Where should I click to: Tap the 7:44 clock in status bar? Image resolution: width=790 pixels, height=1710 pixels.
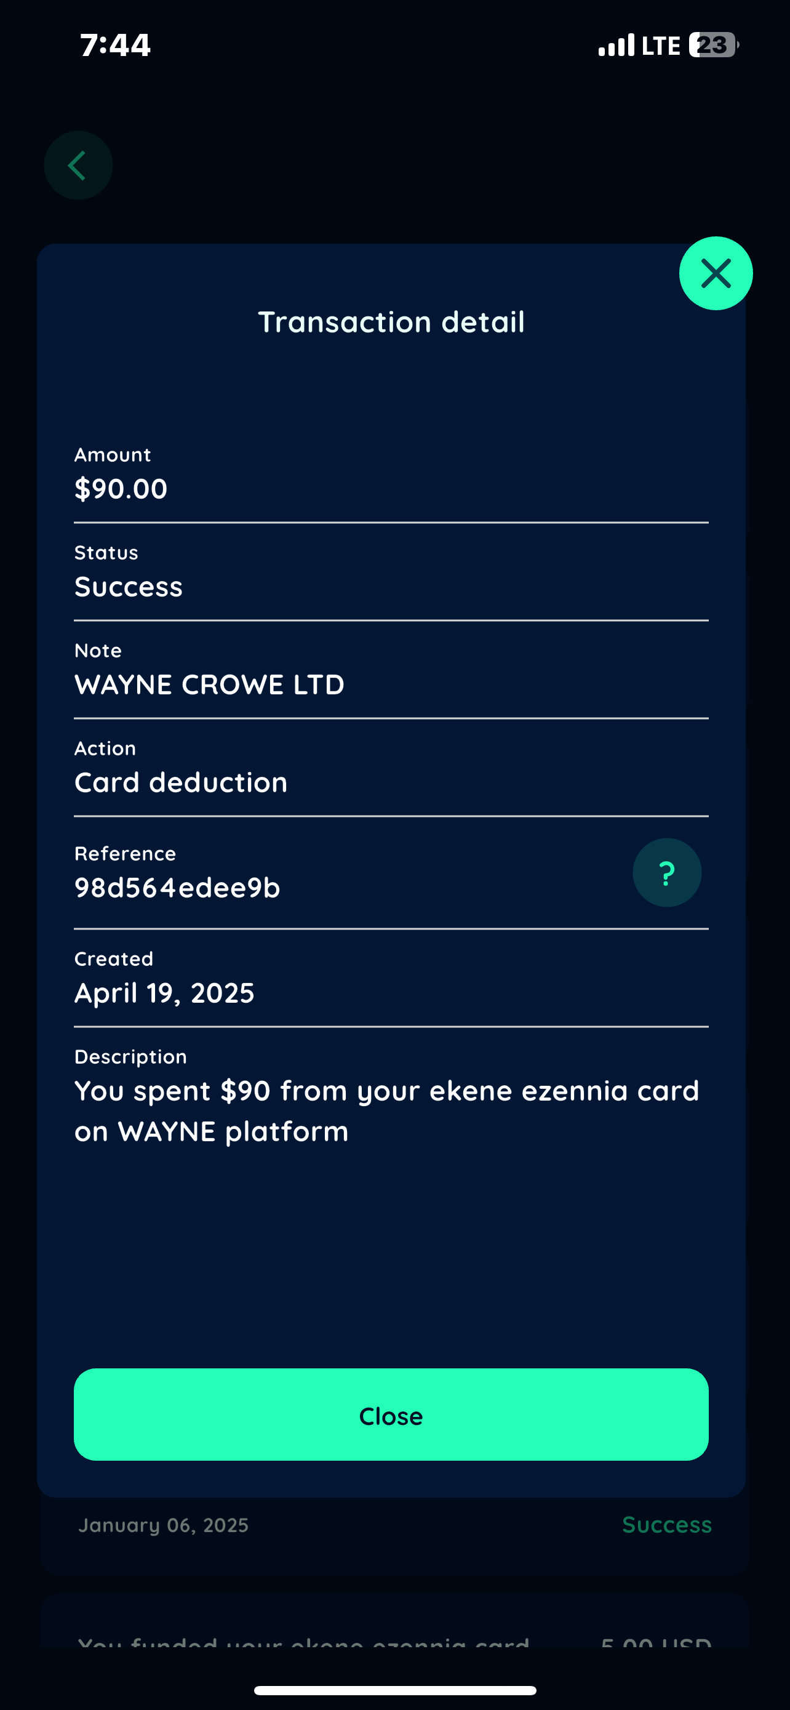(x=116, y=45)
